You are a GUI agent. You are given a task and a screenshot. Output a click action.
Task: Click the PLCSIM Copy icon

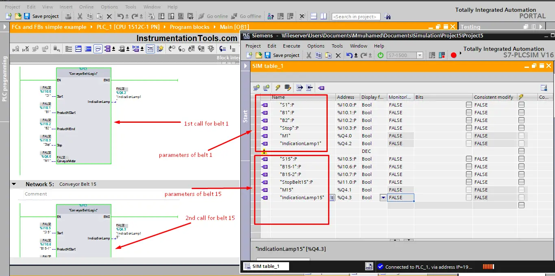(318, 55)
